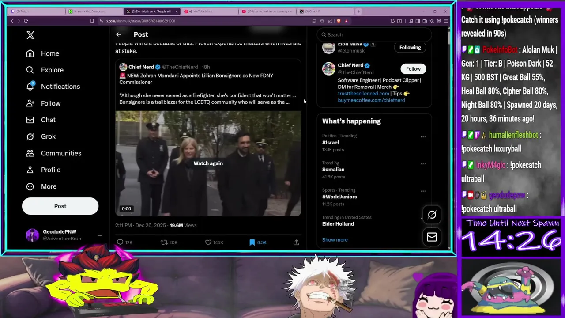Open the floating Grok button

pyautogui.click(x=432, y=215)
